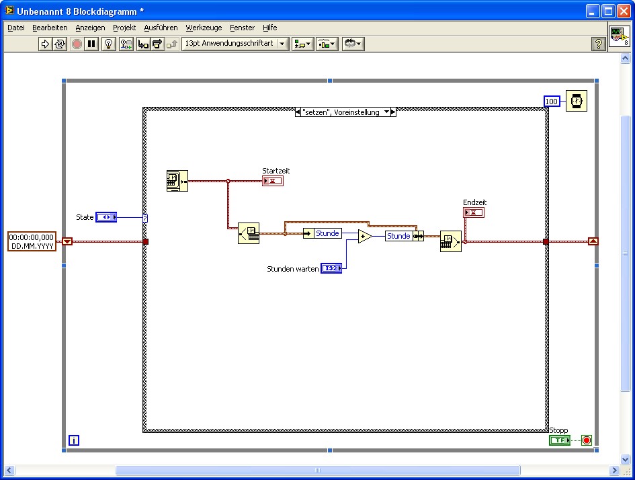Select the Get Date/Time In Seconds node
The width and height of the screenshot is (635, 480).
pyautogui.click(x=177, y=181)
